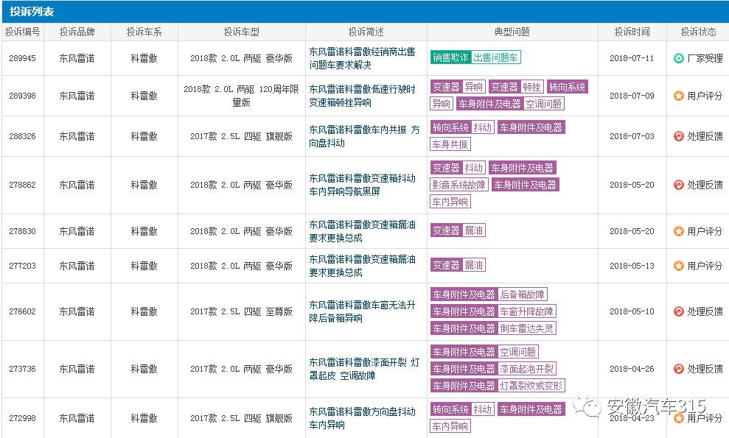Screen dimensions: 729x438
Task: Click the 车身共振 tag on complaint 288326
Action: (x=450, y=144)
